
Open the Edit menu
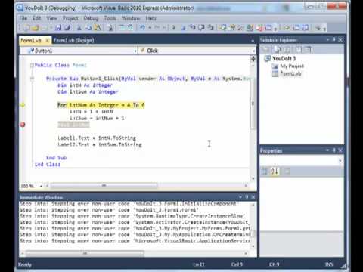pos(36,18)
